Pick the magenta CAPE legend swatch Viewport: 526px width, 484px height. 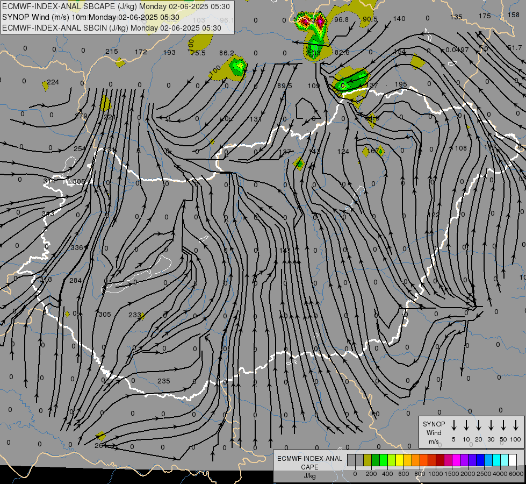[x=456, y=460]
